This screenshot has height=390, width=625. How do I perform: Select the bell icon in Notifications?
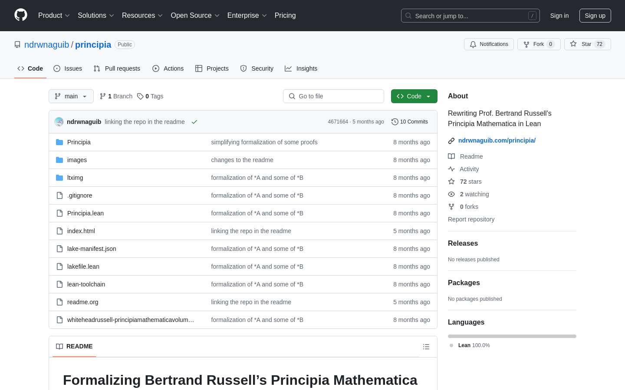click(x=473, y=44)
